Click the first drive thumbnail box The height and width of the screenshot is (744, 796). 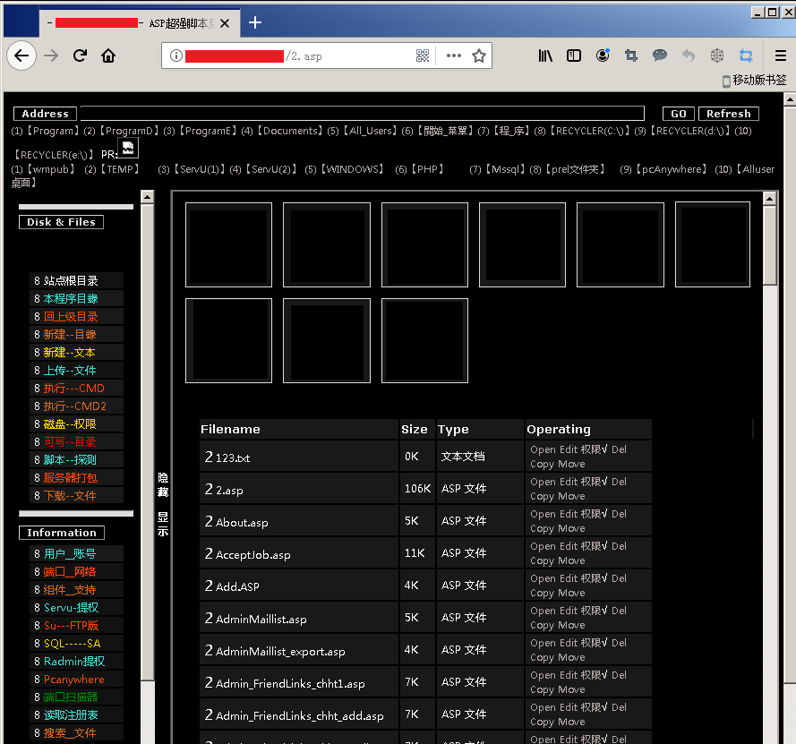point(228,244)
